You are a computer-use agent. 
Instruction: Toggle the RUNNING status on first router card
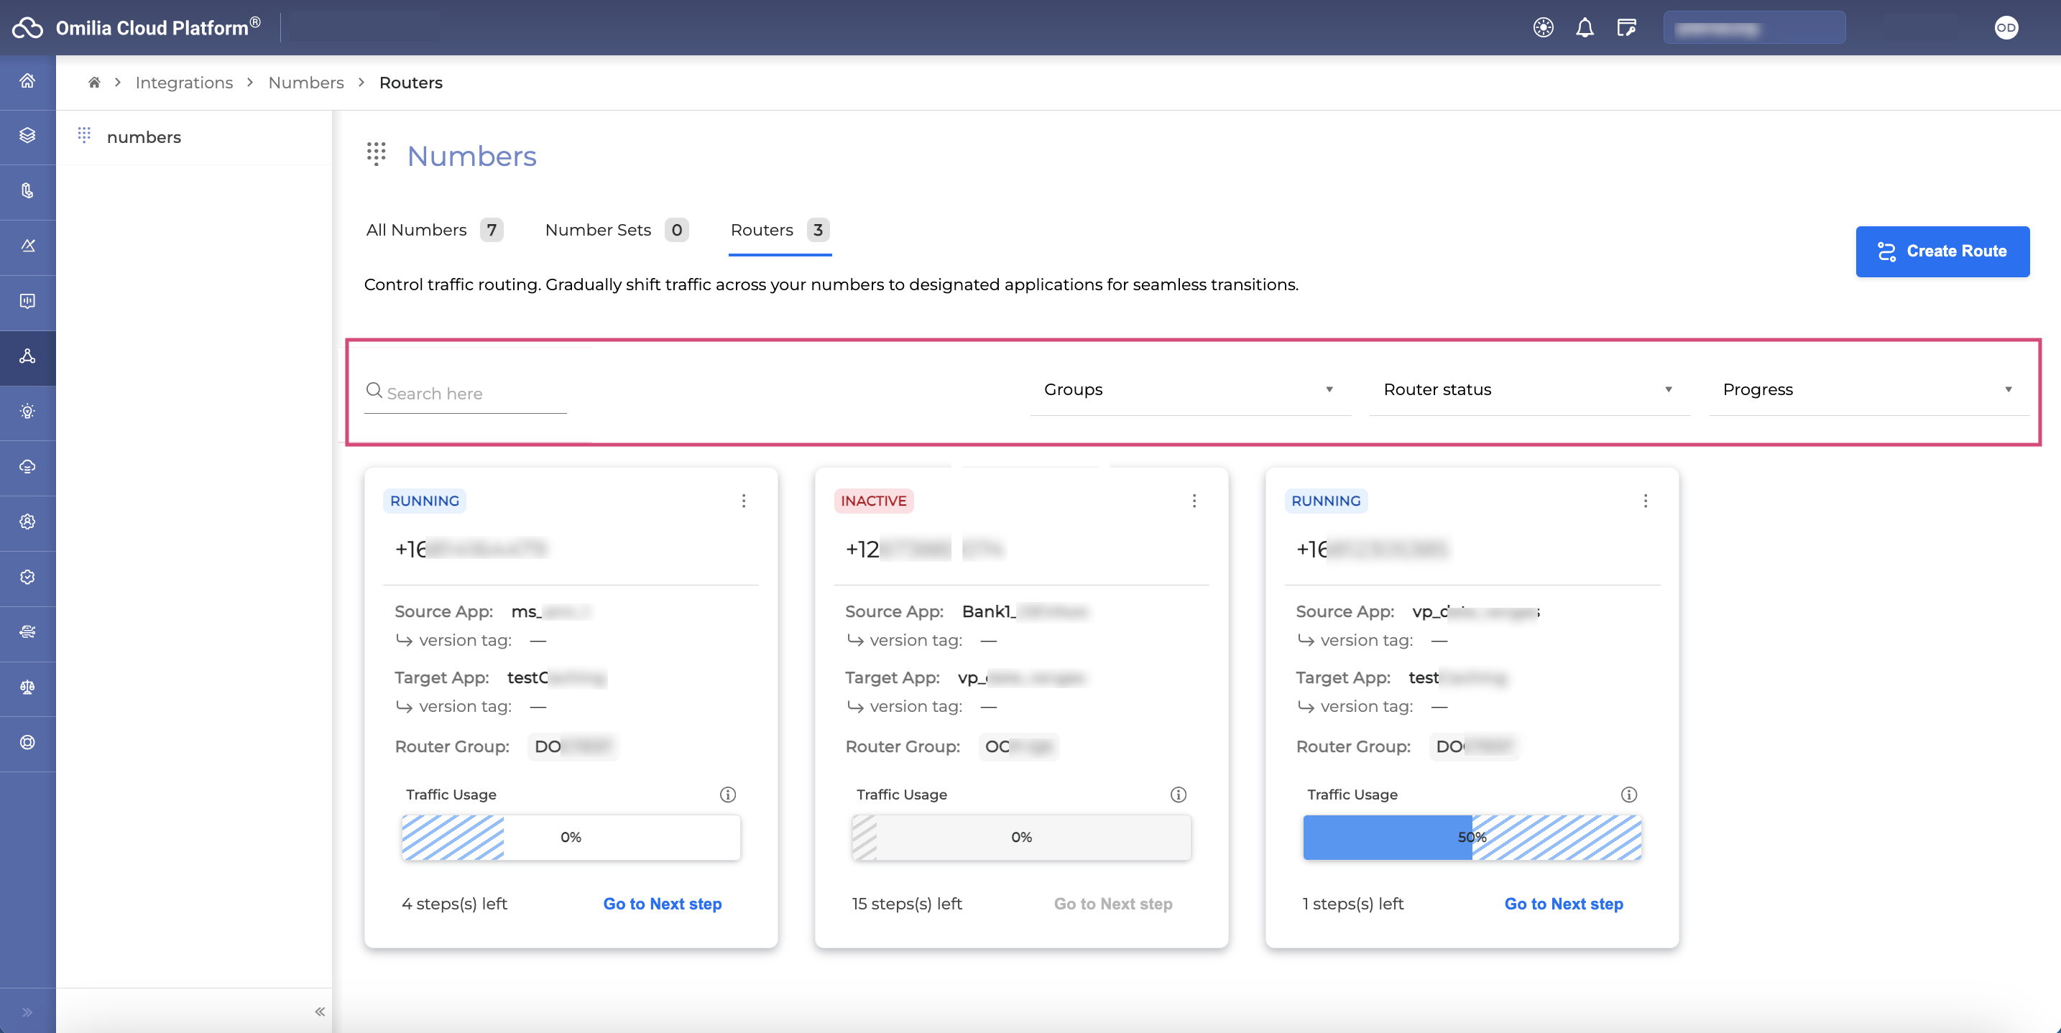coord(424,499)
